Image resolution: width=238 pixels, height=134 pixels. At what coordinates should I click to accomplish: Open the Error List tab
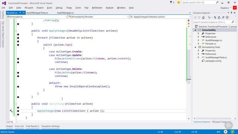(19, 126)
